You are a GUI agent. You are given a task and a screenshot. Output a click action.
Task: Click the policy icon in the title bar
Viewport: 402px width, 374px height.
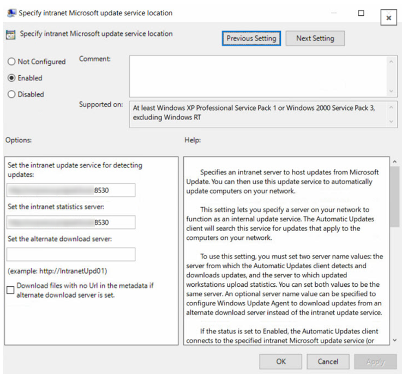coord(11,13)
